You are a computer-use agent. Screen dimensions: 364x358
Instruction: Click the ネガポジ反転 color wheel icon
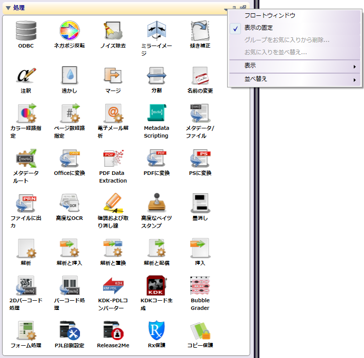[69, 31]
